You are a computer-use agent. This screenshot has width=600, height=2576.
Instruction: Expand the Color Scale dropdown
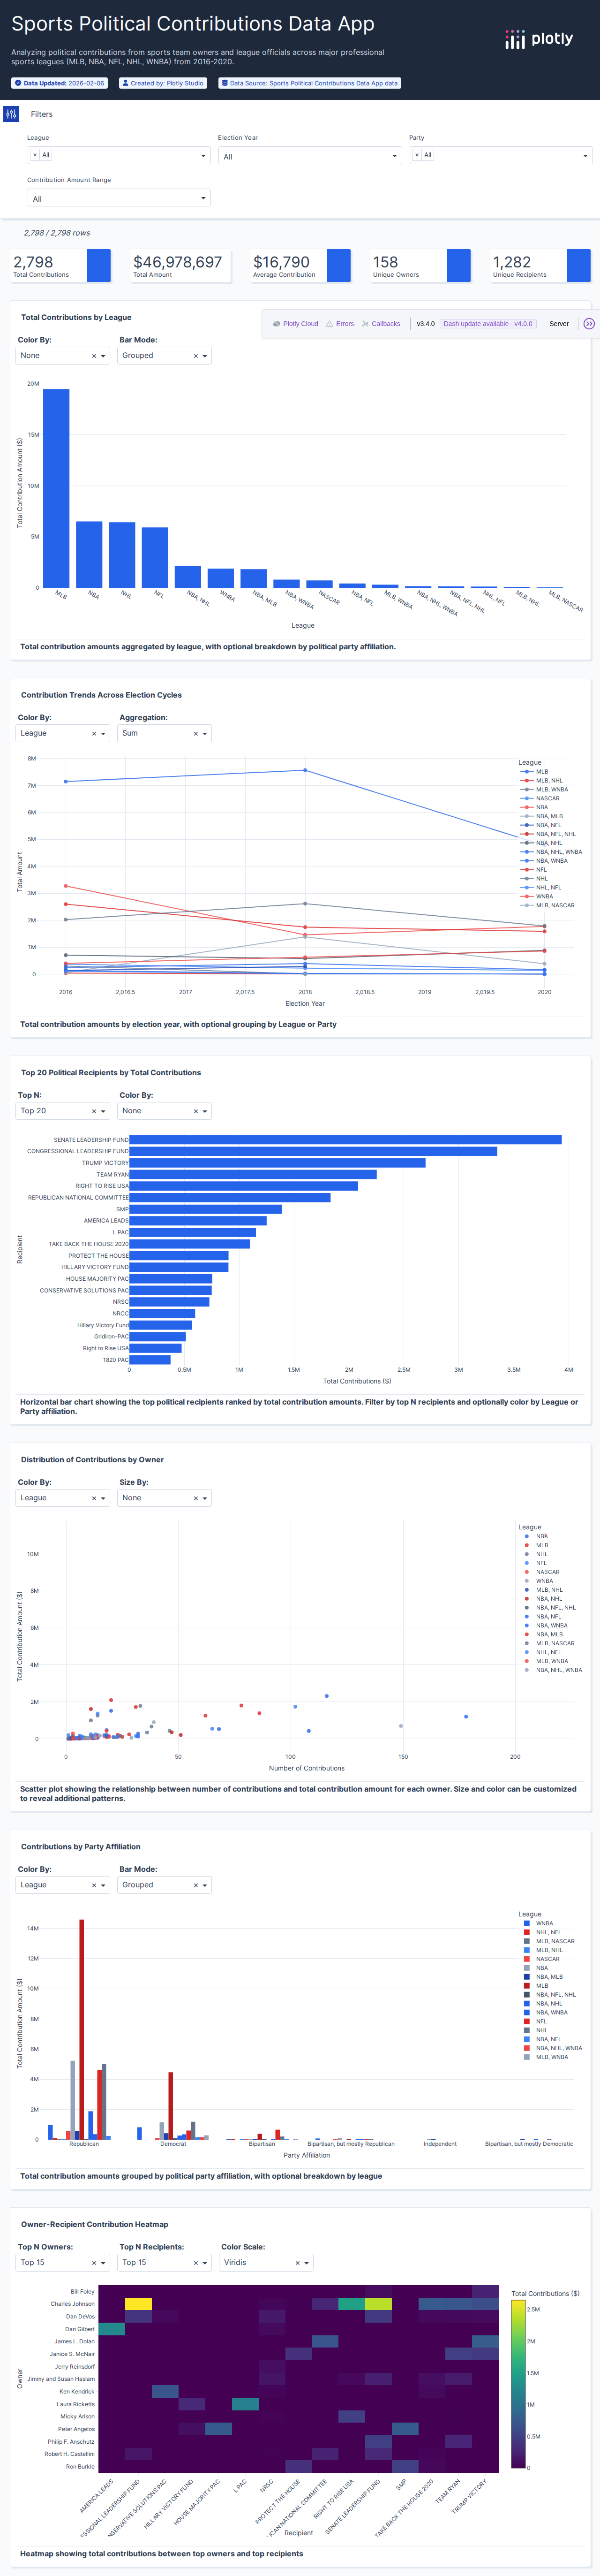pos(307,2263)
